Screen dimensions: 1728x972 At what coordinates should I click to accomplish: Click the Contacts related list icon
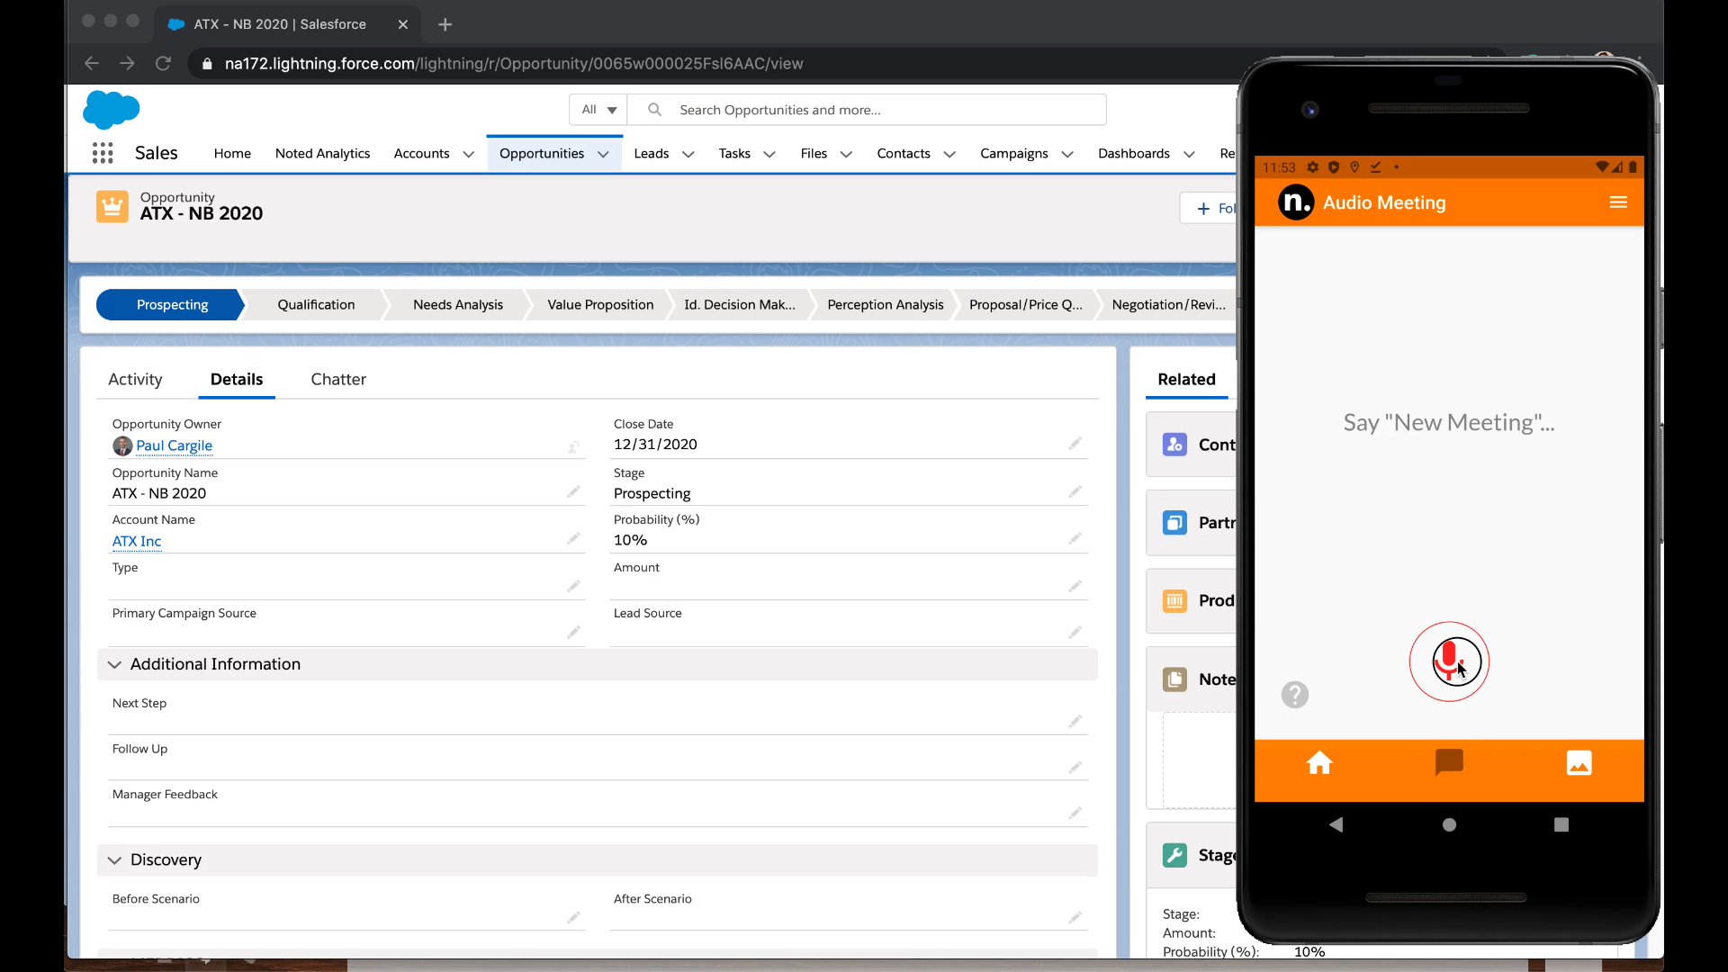tap(1174, 445)
